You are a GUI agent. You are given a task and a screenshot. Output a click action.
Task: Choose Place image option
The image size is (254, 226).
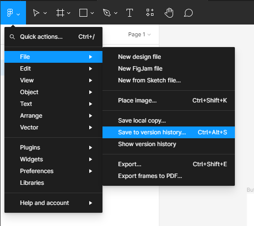(x=169, y=100)
